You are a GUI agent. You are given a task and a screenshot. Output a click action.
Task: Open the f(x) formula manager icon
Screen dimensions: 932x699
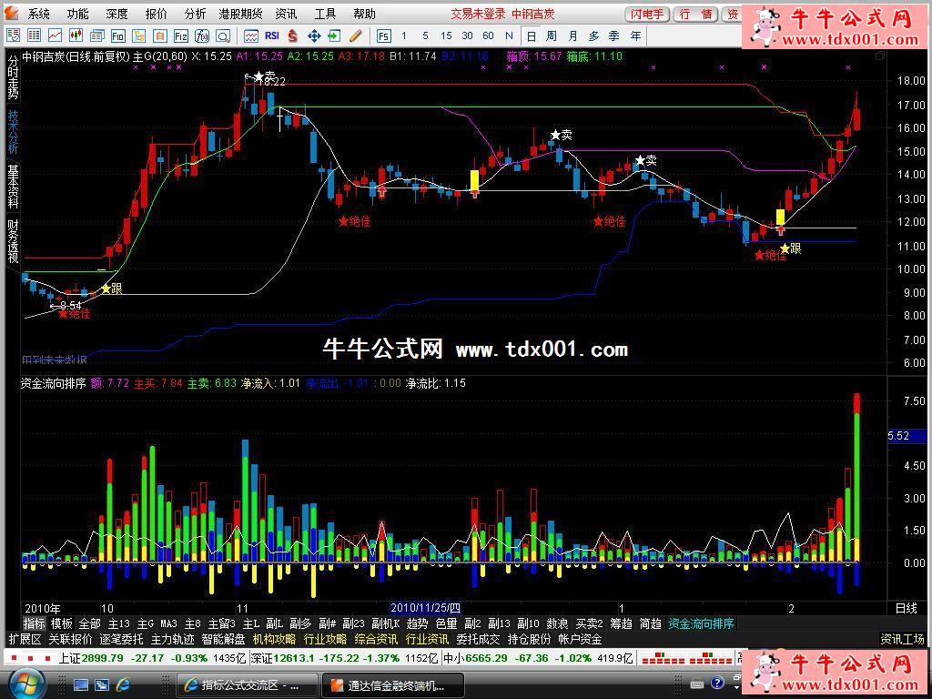click(201, 36)
